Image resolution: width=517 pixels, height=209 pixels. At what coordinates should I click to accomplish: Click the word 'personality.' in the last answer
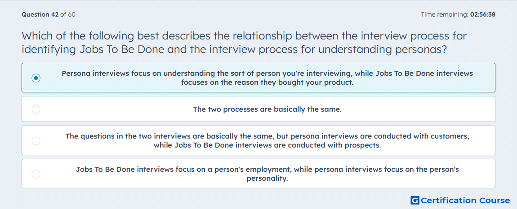coord(267,179)
